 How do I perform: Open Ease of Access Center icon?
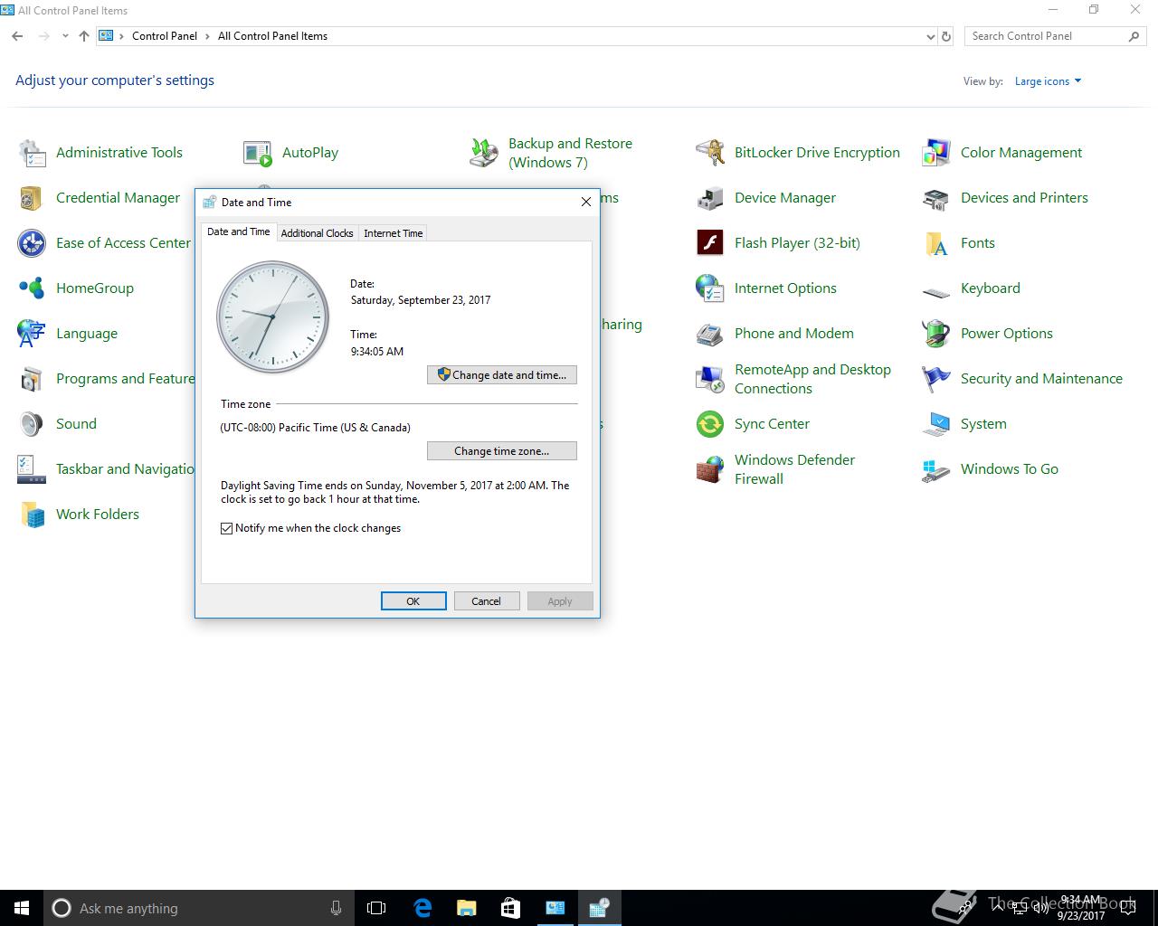32,243
